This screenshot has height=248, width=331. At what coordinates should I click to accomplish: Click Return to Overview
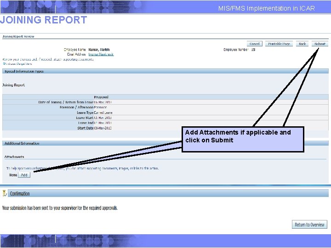pos(309,225)
